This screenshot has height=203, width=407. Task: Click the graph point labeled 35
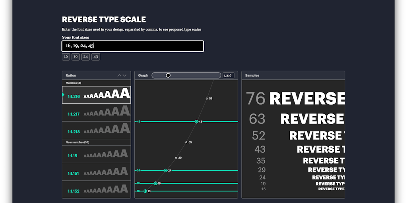coord(186,142)
